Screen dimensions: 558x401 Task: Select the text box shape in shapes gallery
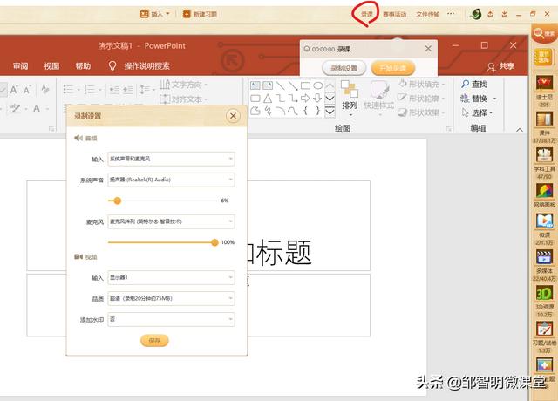(x=255, y=85)
